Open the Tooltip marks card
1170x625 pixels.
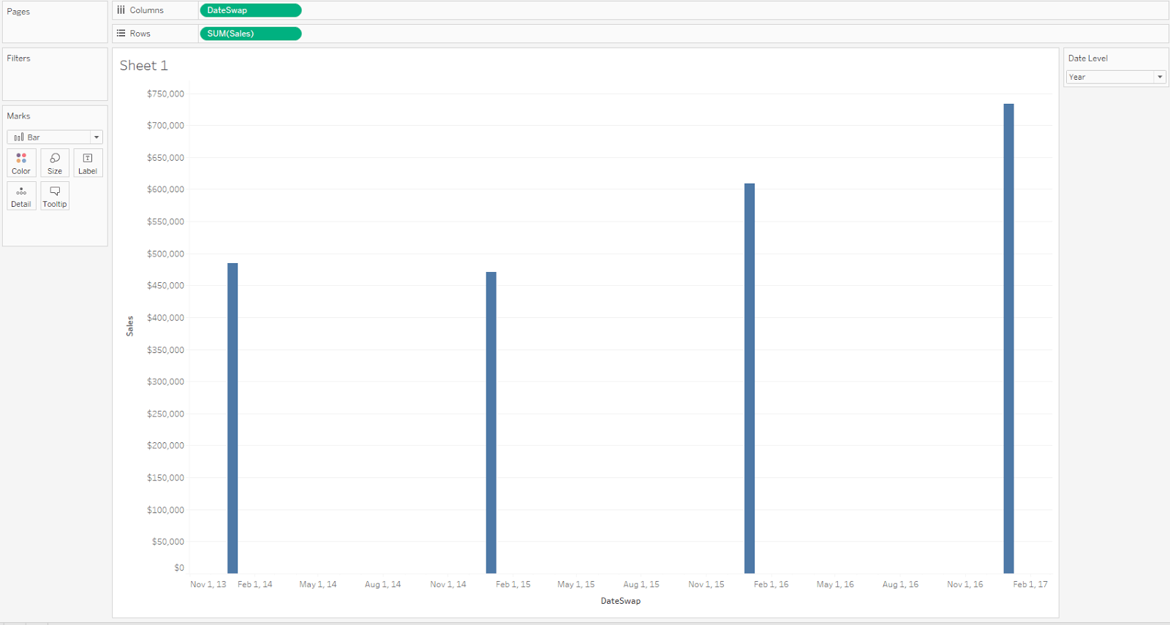(55, 196)
